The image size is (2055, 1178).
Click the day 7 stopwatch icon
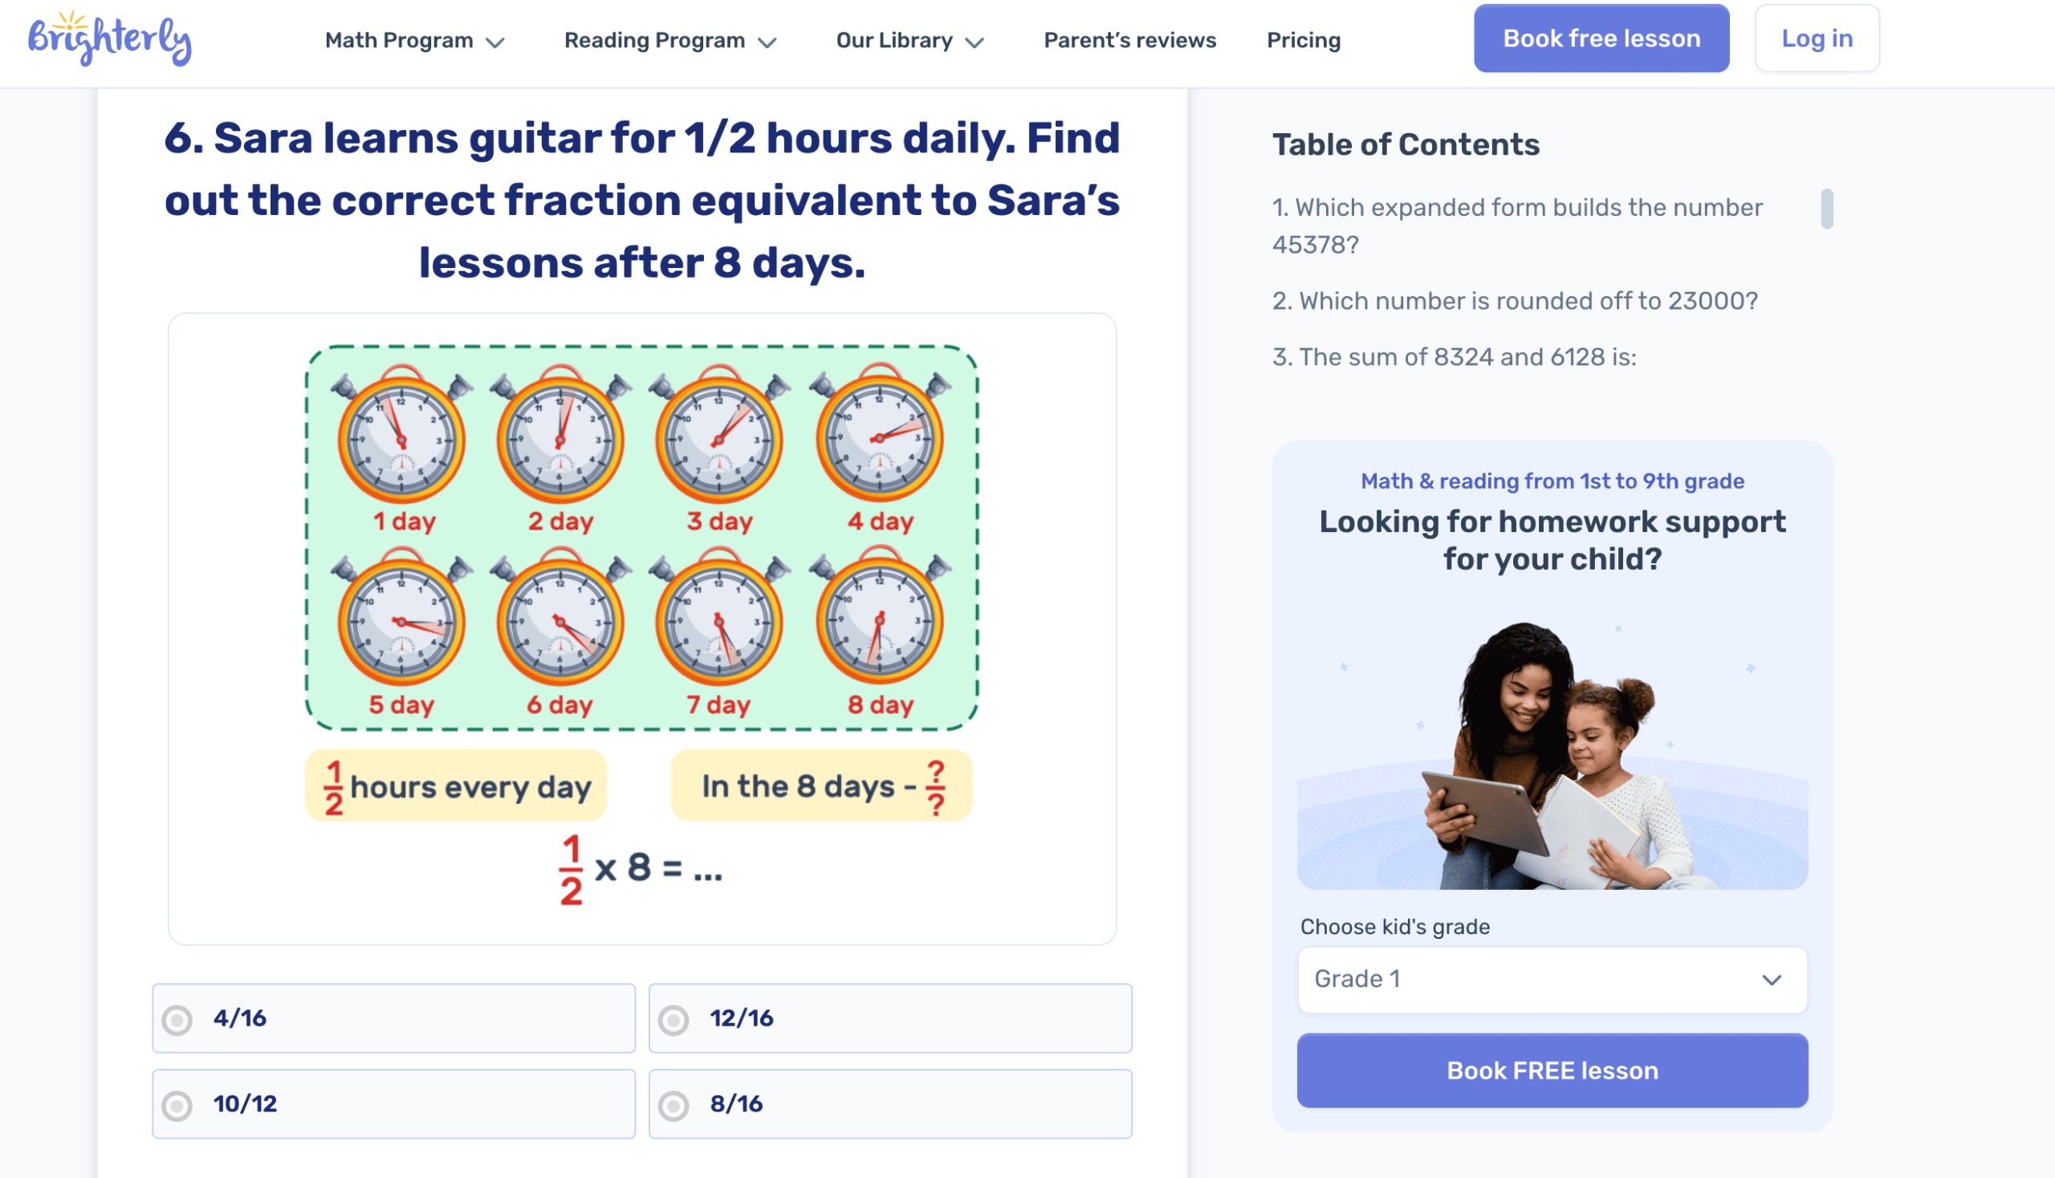[718, 620]
